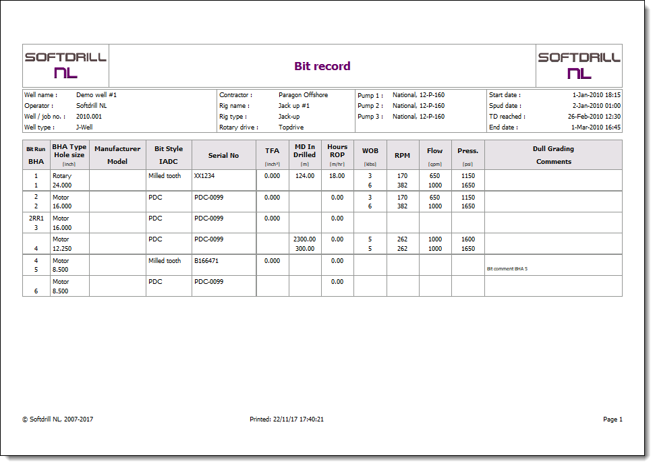The image size is (655, 466).
Task: Click serial number XX1234 cell
Action: tap(204, 176)
